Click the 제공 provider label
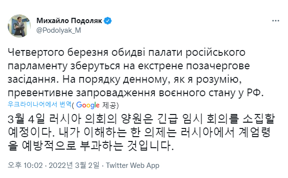 click(x=109, y=105)
